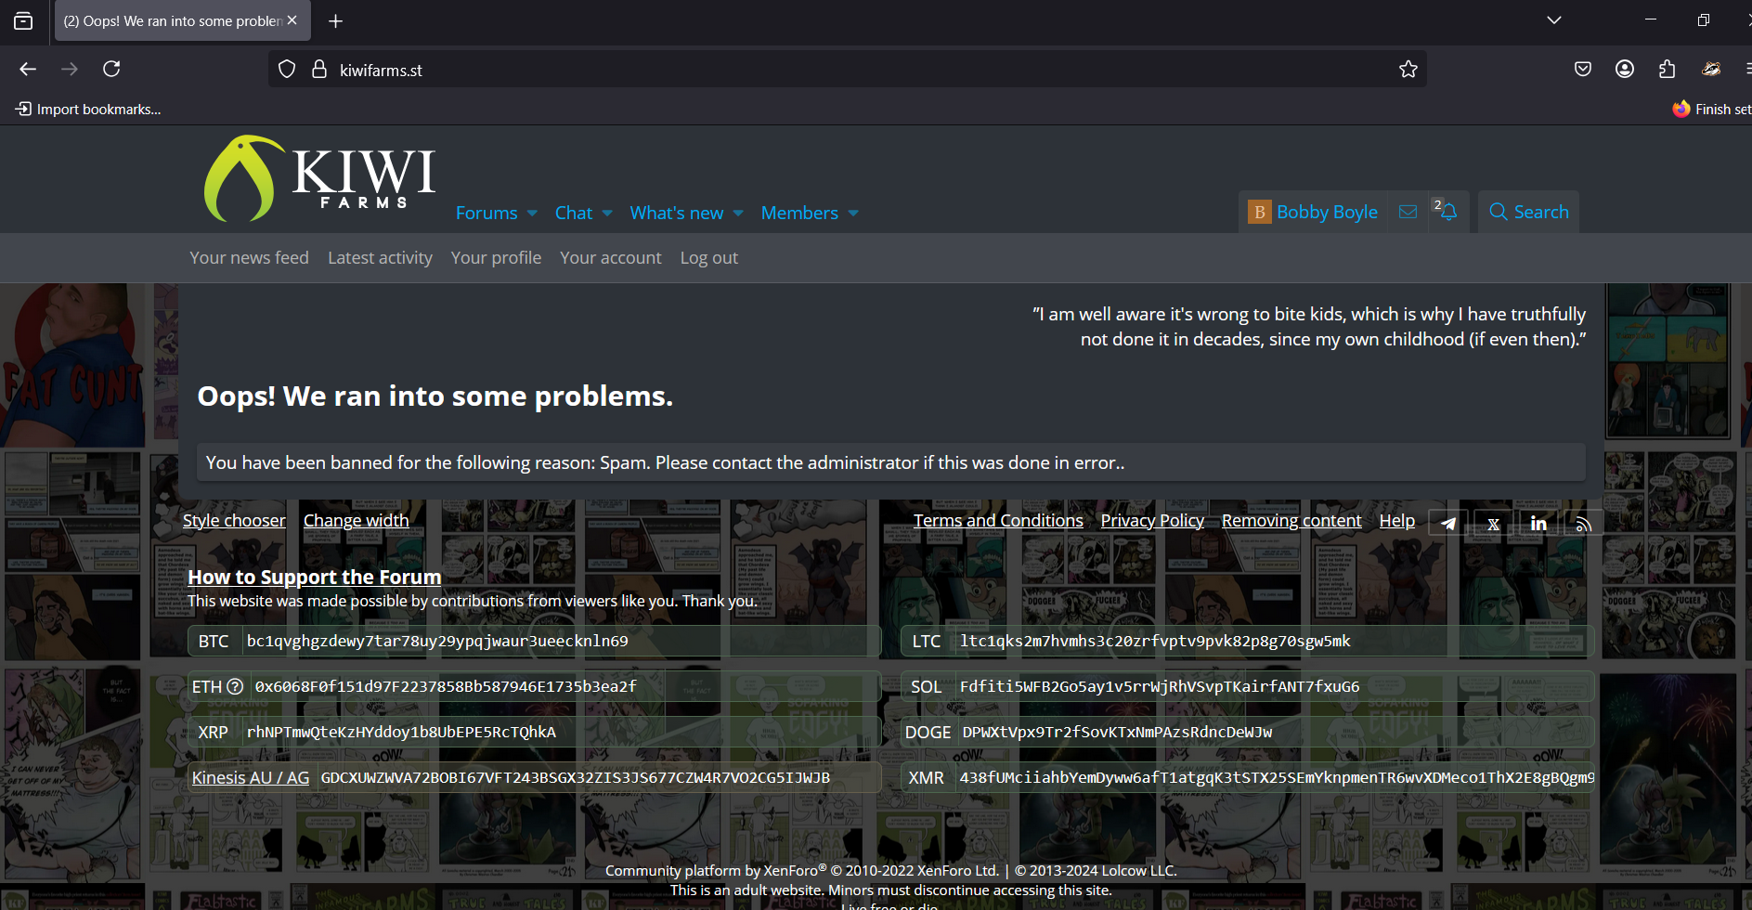Click the ETH help question-mark icon
This screenshot has height=910, width=1752.
(235, 686)
